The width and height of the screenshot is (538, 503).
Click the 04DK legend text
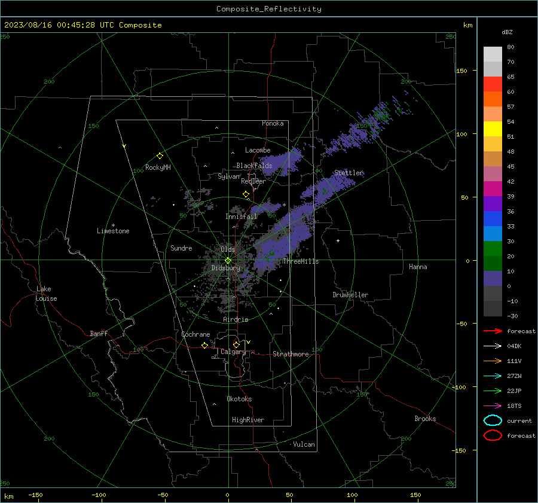pyautogui.click(x=514, y=346)
